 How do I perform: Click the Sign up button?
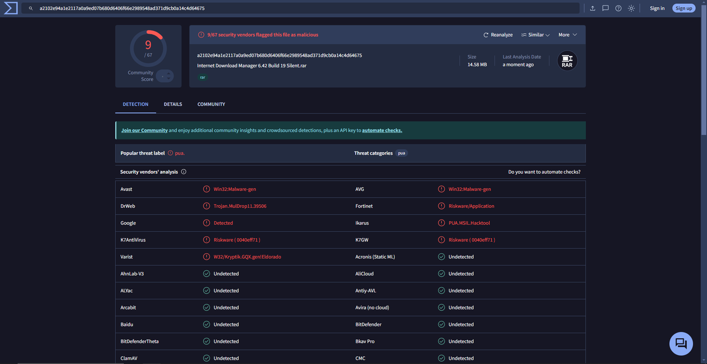click(684, 8)
